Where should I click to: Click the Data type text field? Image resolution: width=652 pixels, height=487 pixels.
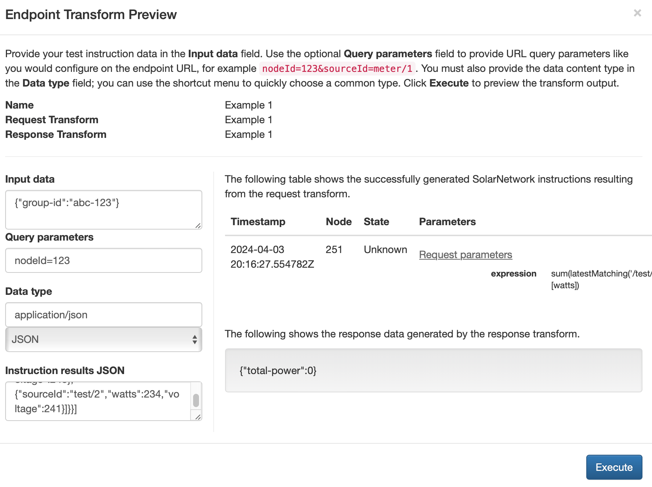pos(104,315)
